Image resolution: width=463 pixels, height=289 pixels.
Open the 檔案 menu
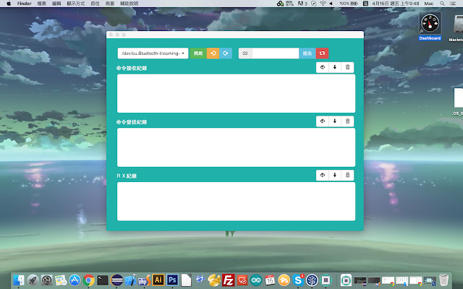[x=42, y=4]
